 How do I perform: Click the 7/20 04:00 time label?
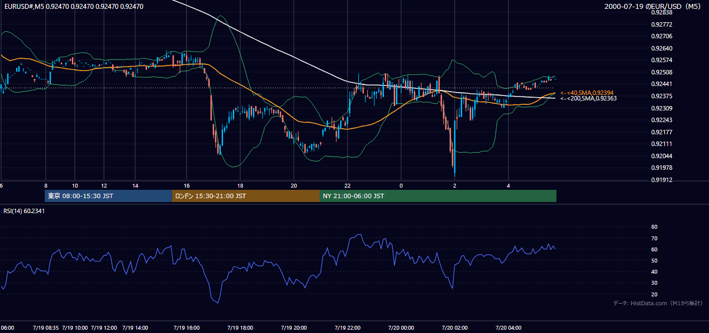click(x=509, y=328)
